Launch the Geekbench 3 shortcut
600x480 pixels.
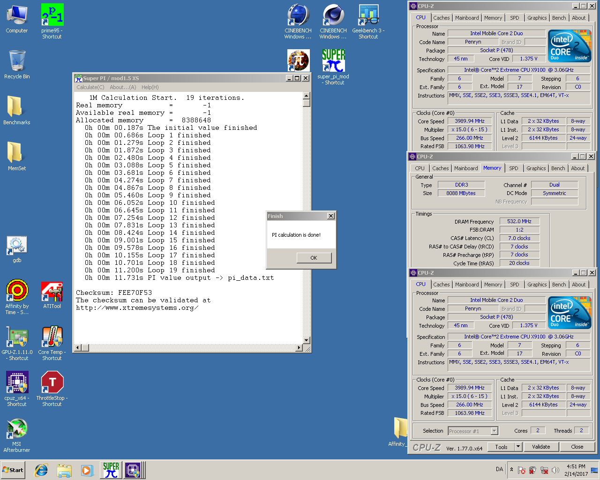pos(368,21)
